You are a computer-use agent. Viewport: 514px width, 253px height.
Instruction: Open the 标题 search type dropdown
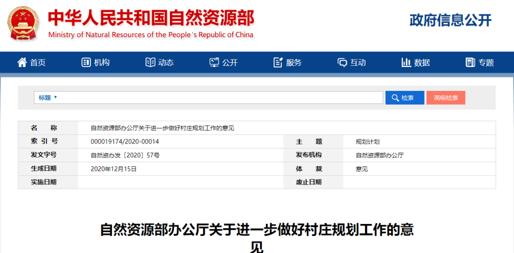tap(48, 97)
